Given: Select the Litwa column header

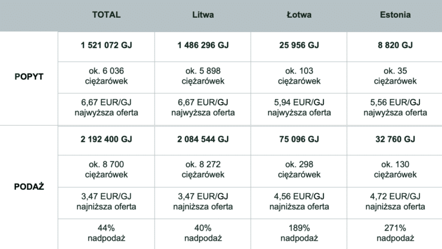Looking at the screenshot, I should 203,15.
